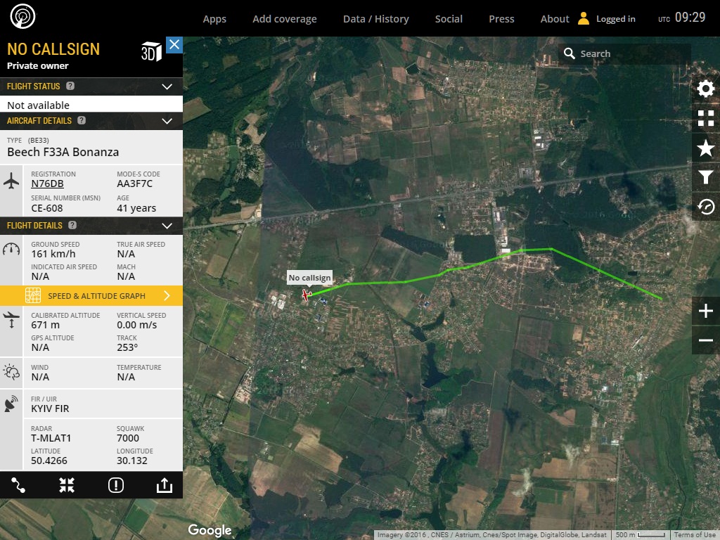Open the map filter funnel icon
This screenshot has width=720, height=540.
[x=705, y=177]
